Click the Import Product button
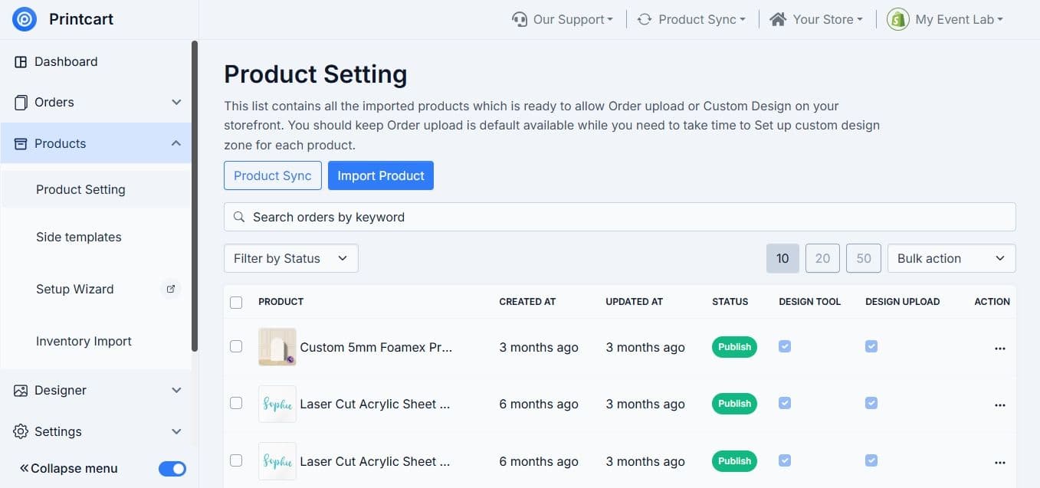Viewport: 1040px width, 488px height. tap(381, 175)
